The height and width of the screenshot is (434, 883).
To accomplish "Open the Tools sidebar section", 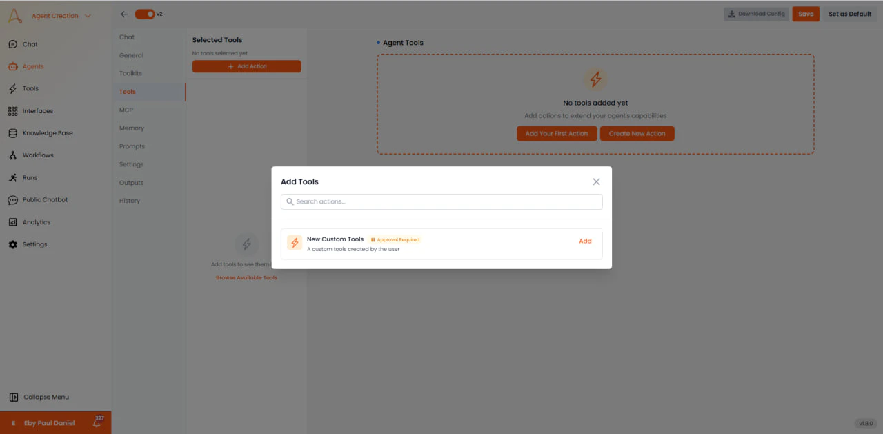I will point(29,88).
